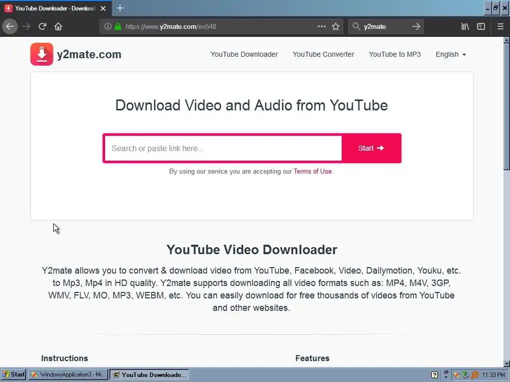
Task: Open the Library icon in toolbar
Action: (x=465, y=26)
